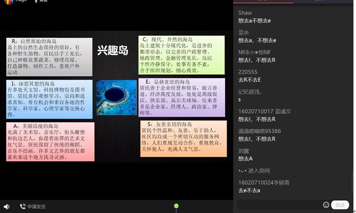
Task: Select the pink A美丽浪漫的海岛 card
Action: (x=50, y=141)
